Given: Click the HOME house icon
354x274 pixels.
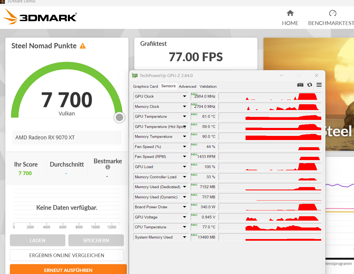Looking at the screenshot, I should click(x=290, y=13).
